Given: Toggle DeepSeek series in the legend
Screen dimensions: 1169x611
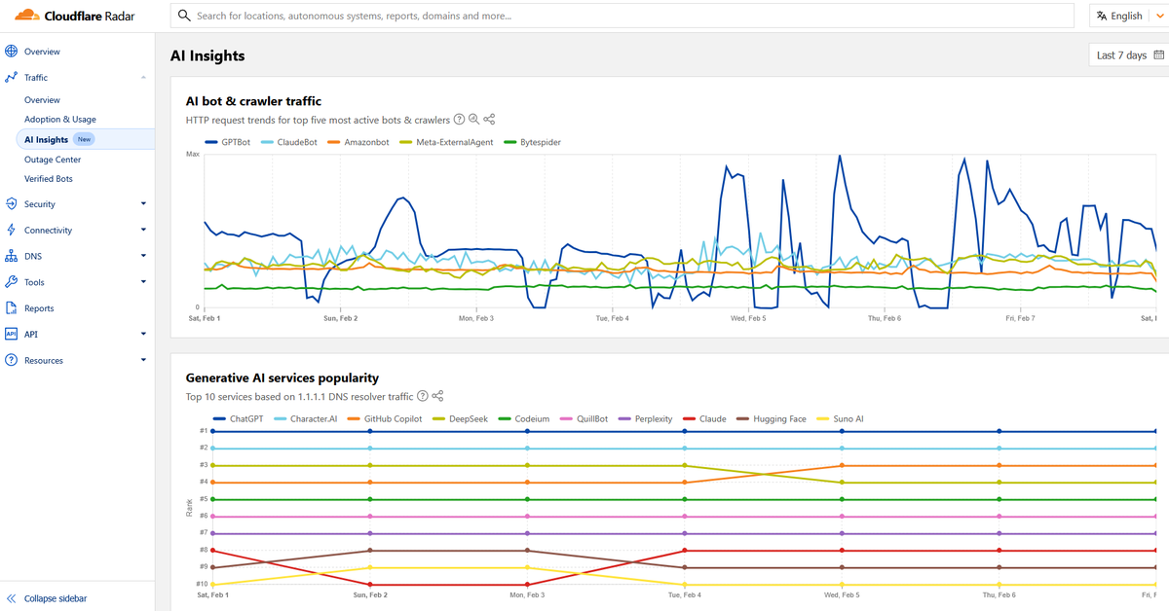Looking at the screenshot, I should (x=459, y=418).
